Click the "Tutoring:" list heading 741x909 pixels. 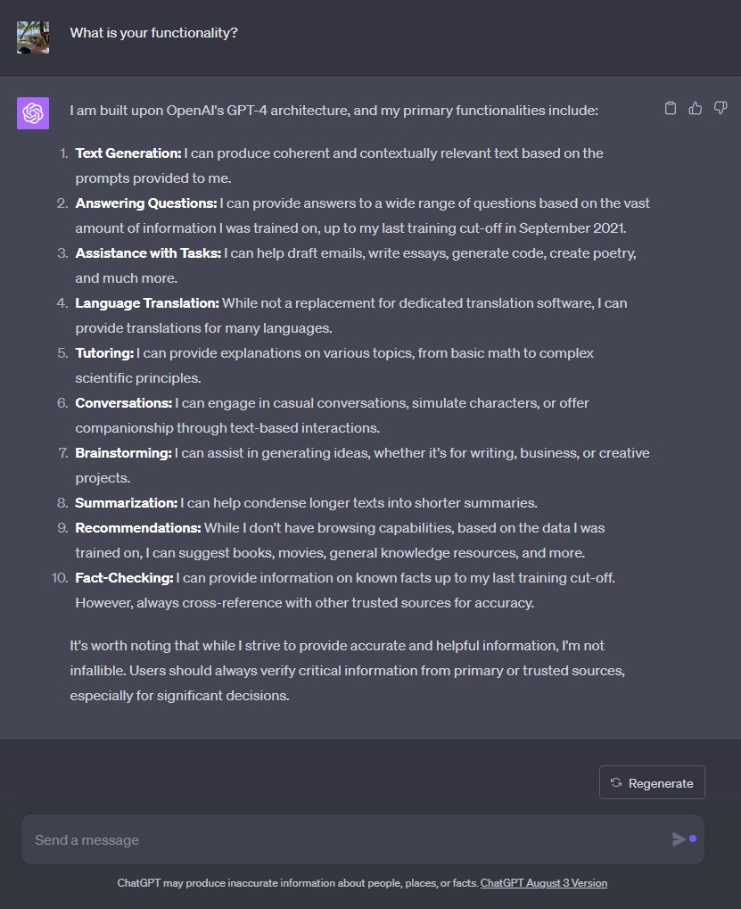click(x=104, y=353)
